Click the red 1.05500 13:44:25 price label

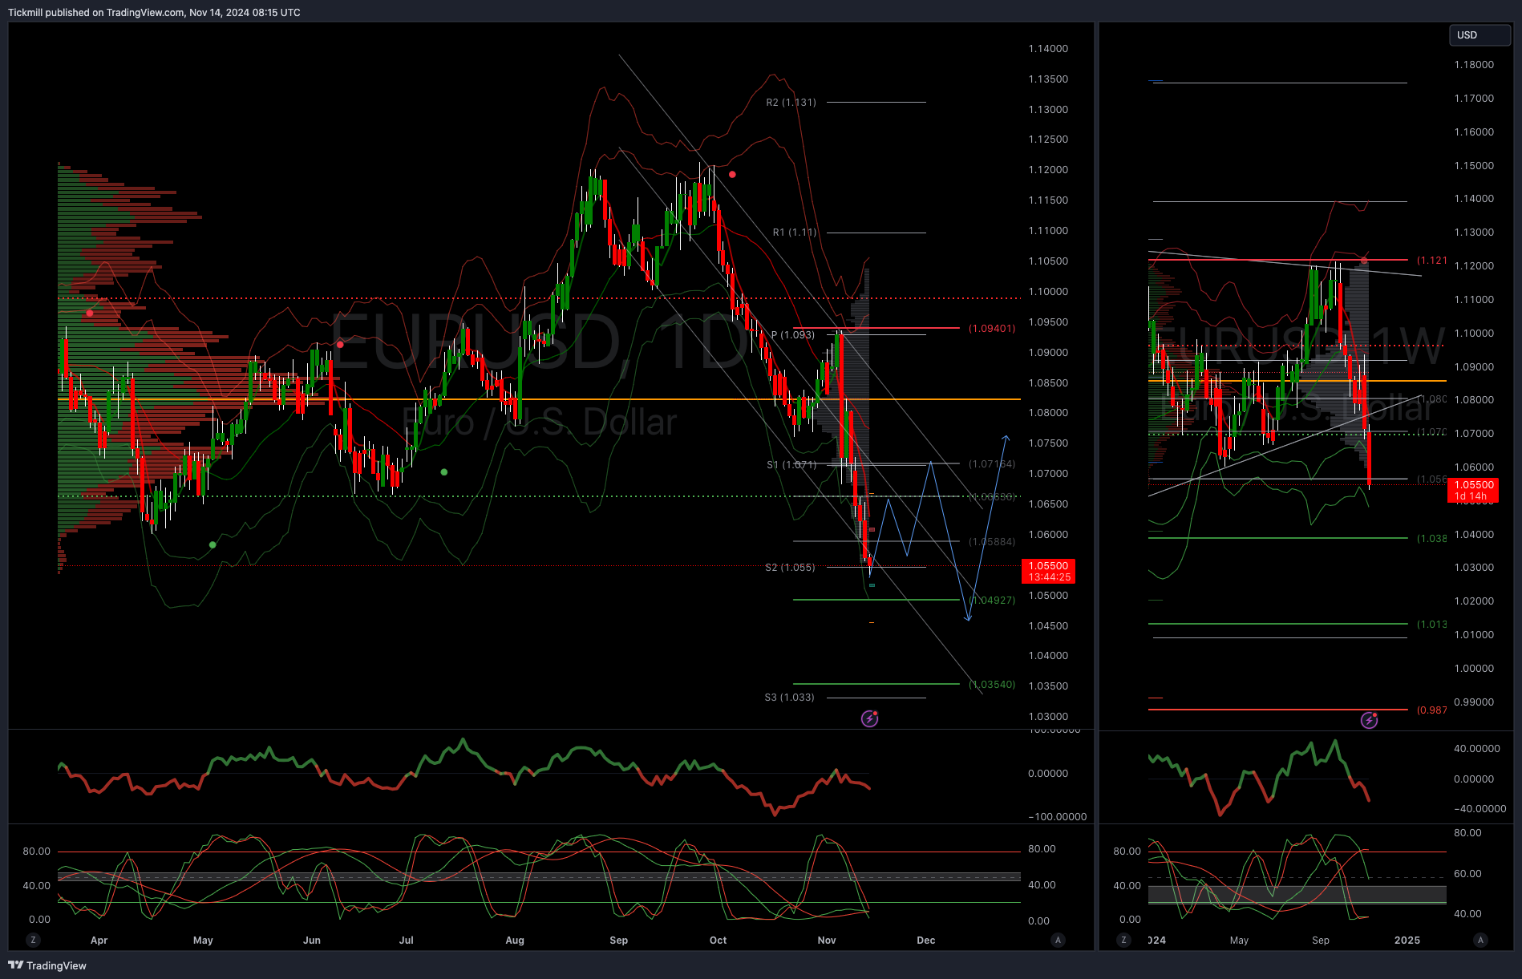[1049, 572]
